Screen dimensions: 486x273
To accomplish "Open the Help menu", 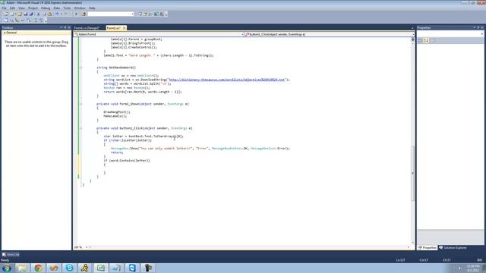I will [92, 8].
